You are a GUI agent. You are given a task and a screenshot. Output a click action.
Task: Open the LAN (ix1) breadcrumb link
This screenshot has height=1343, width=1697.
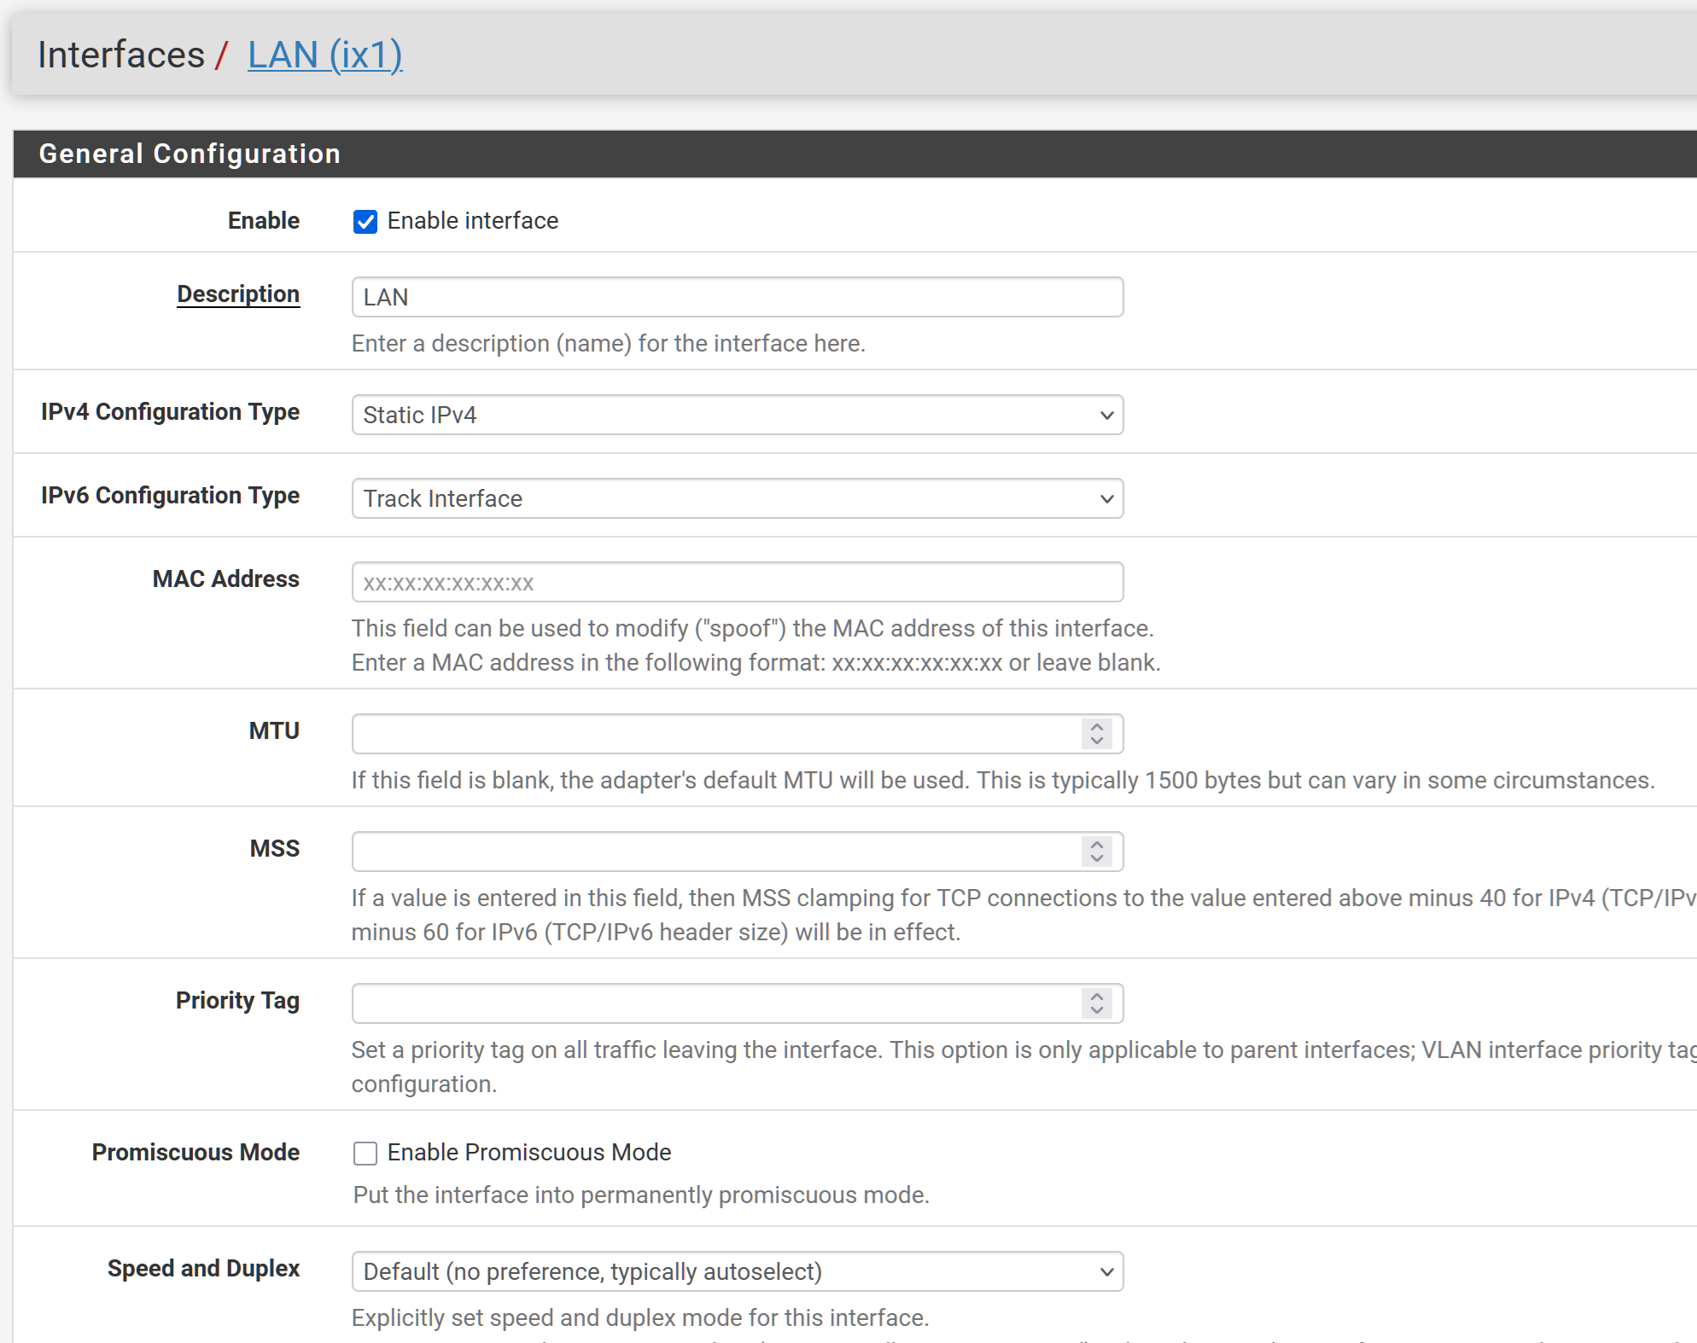pyautogui.click(x=324, y=55)
